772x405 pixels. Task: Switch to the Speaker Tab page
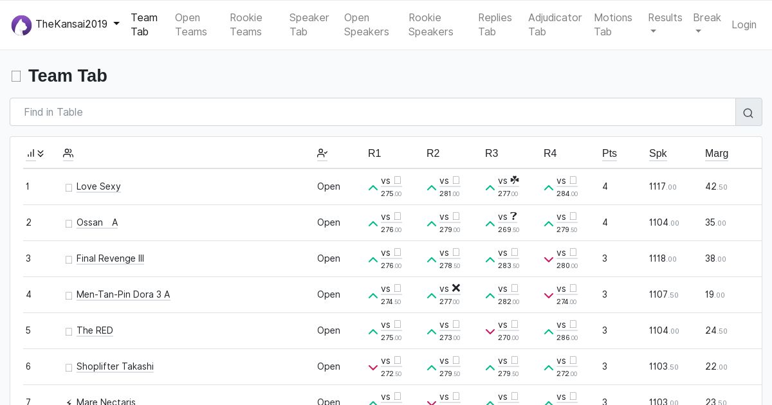click(x=309, y=24)
